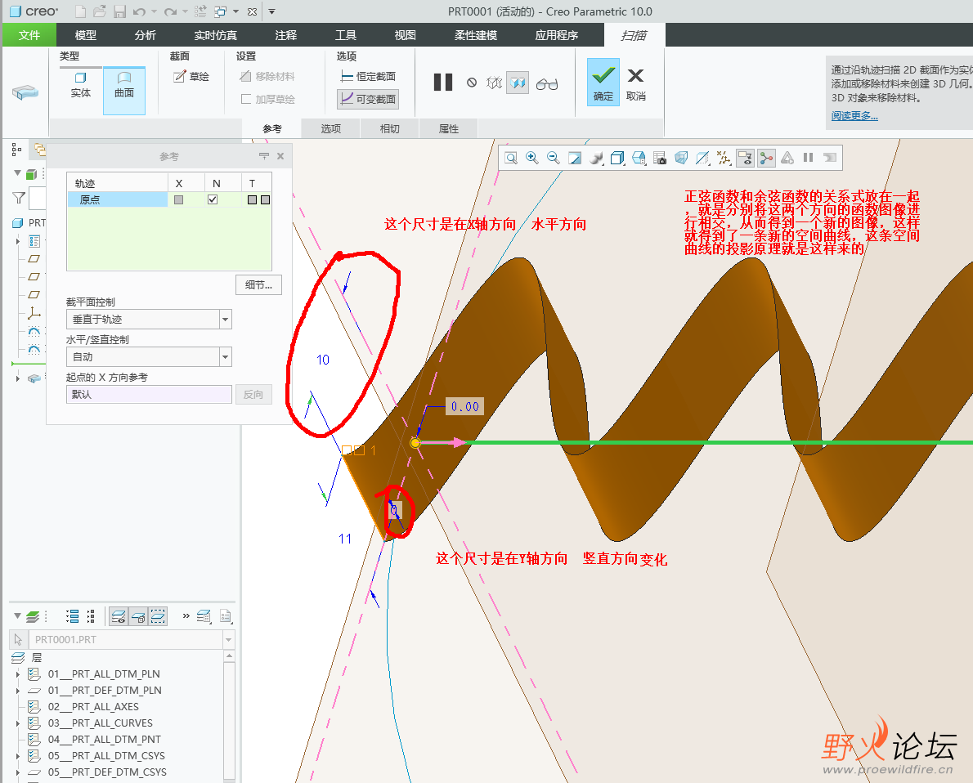Toggle the X checkbox for 原点 trajectory
This screenshot has height=783, width=973.
pos(179,199)
